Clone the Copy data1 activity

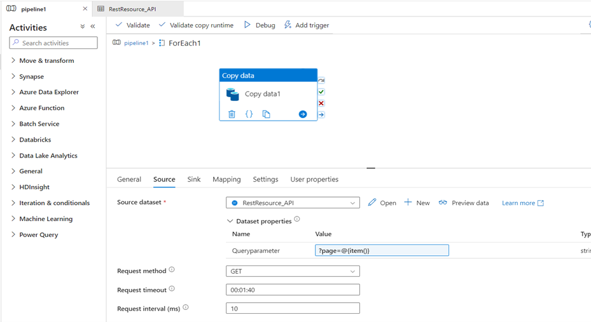[266, 114]
